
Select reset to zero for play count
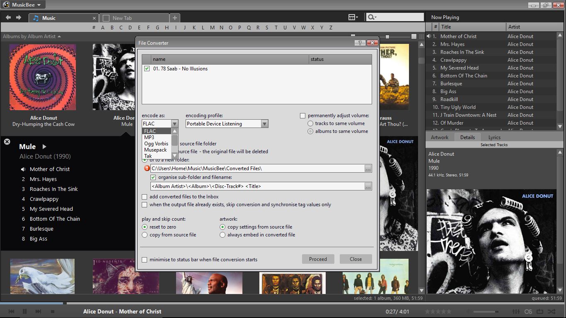click(x=145, y=227)
